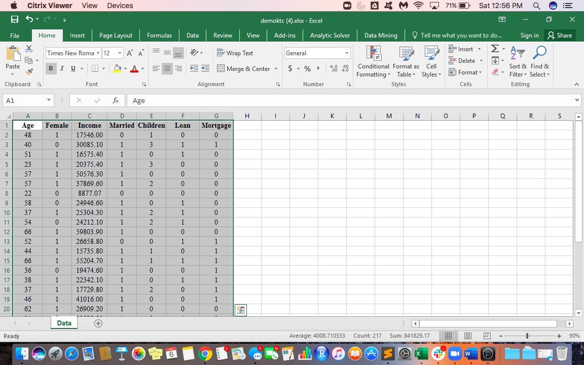Screen dimensions: 584x365
Task: Open the Name Box dropdown arrow
Action: 49,100
